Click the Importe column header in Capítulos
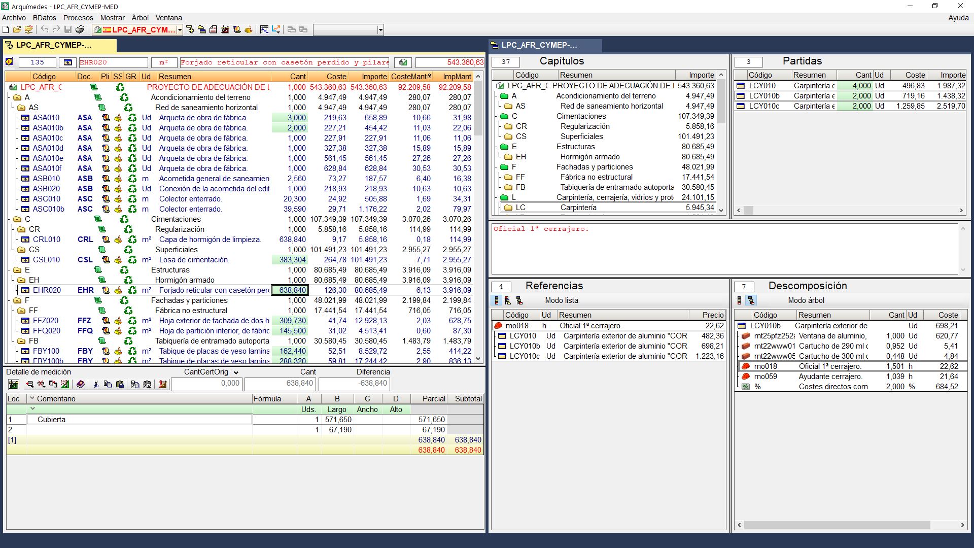Screen dimensions: 974x548 695,75
